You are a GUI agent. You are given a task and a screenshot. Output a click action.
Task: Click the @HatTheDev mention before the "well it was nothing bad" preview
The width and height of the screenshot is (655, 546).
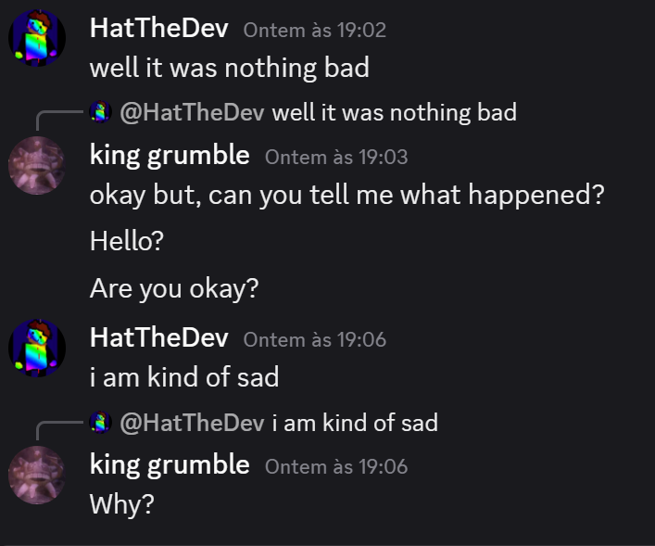tap(192, 113)
